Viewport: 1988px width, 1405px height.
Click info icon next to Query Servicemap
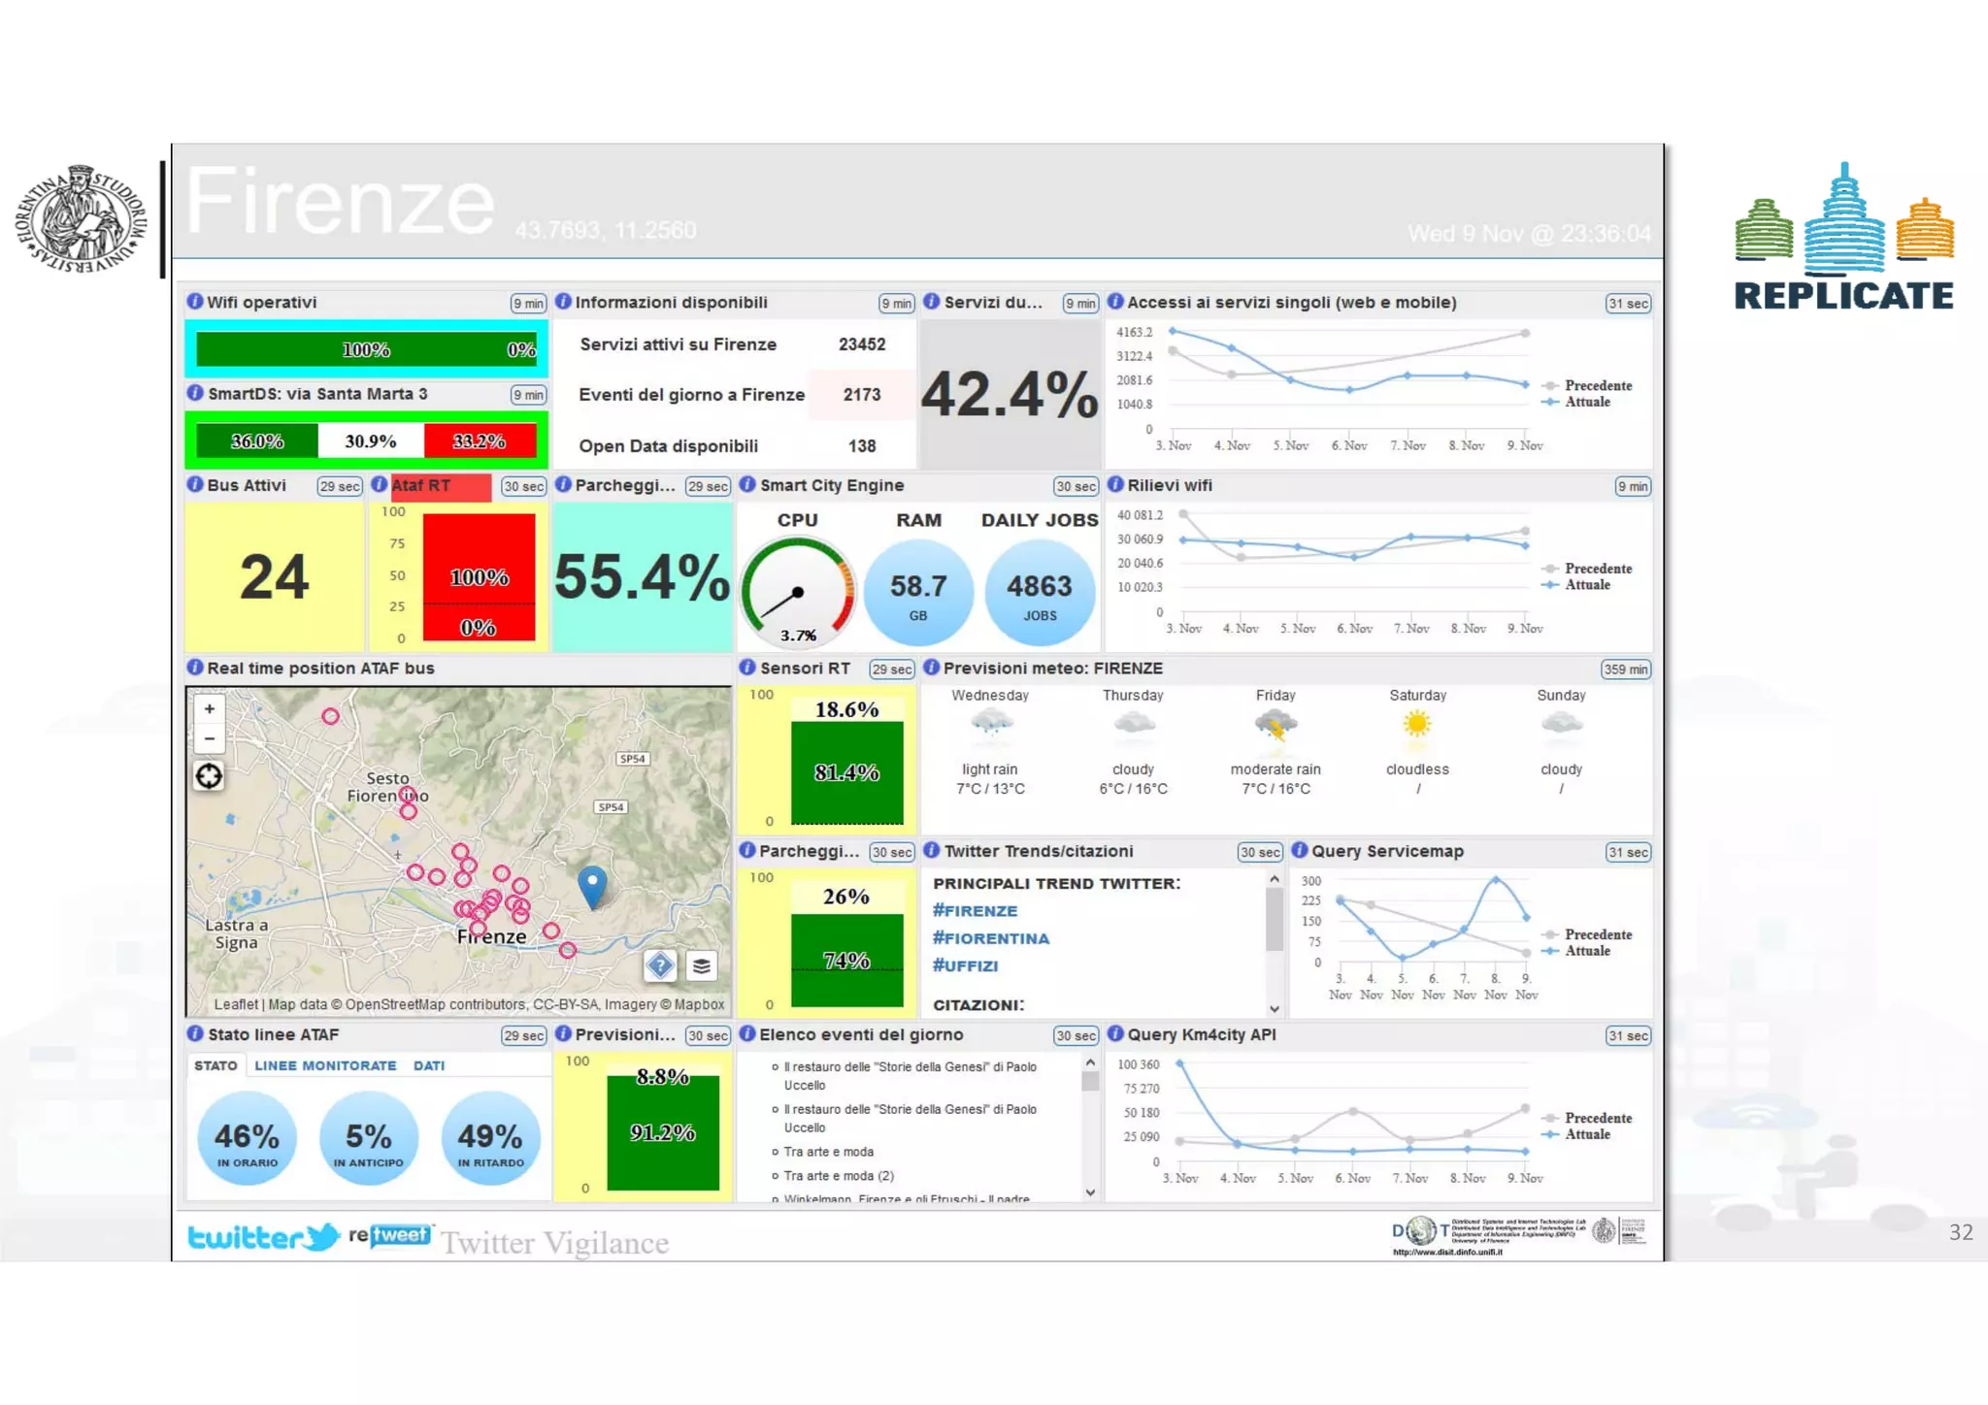click(1299, 851)
